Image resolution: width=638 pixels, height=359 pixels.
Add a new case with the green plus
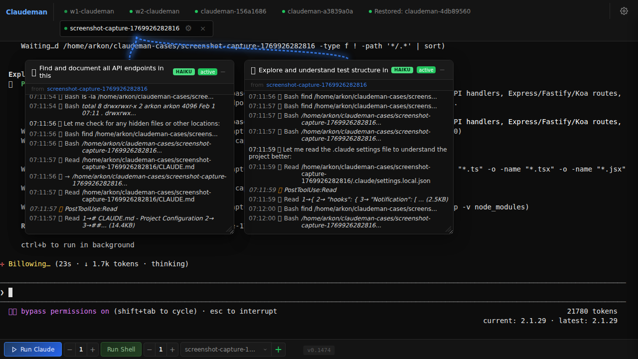(278, 350)
